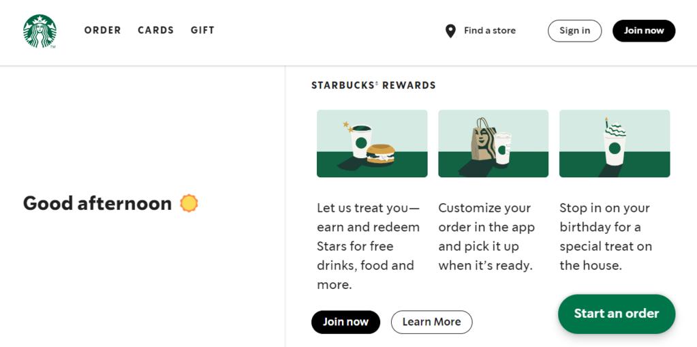Go to the Cards menu item
Screen dimensions: 697x347
(x=156, y=31)
